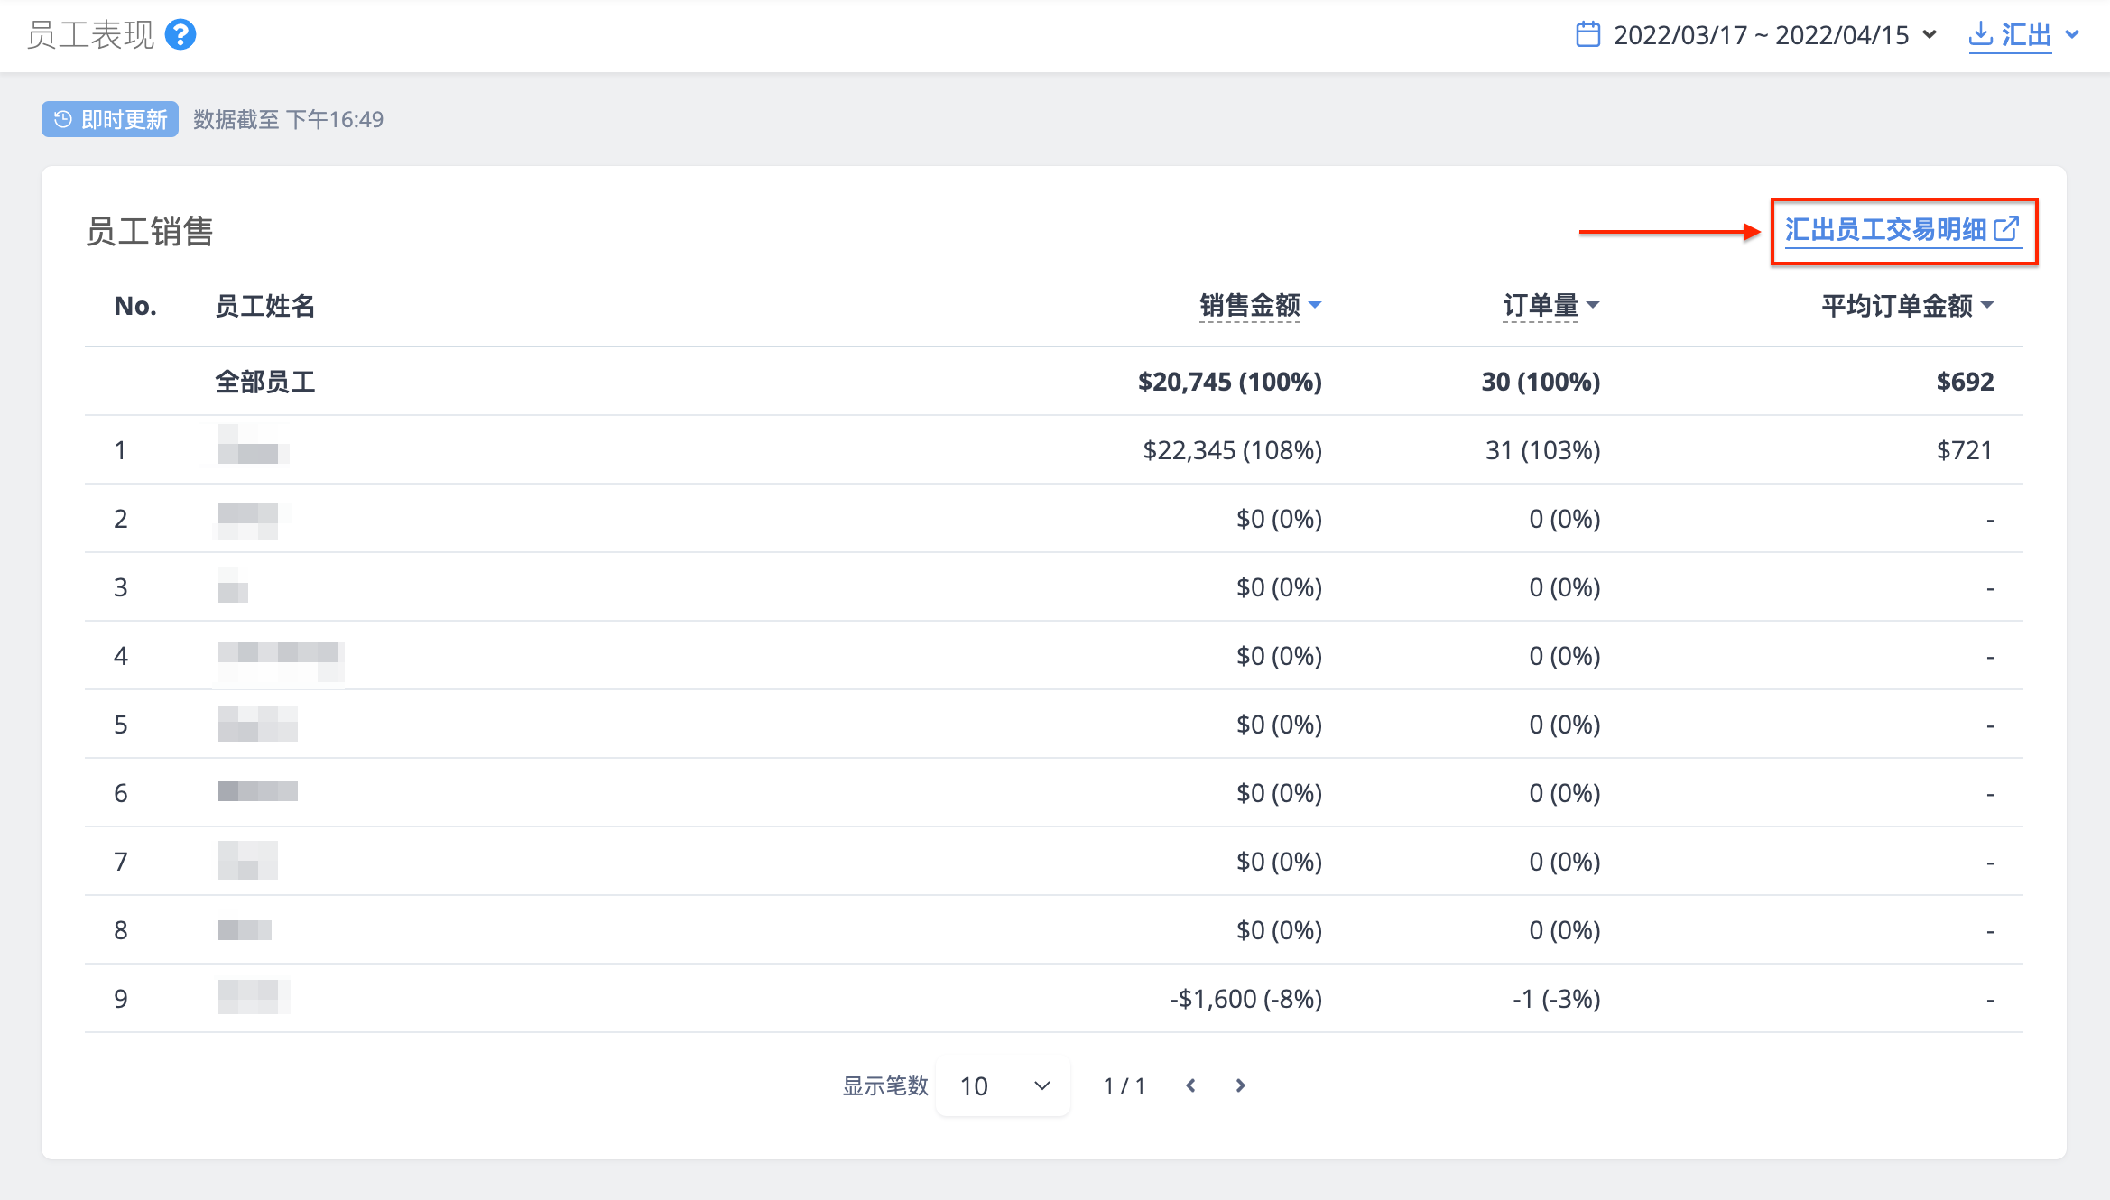Screen dimensions: 2110x1200
Task: Open the help question mark icon beside 员工表现
Action: coord(180,35)
